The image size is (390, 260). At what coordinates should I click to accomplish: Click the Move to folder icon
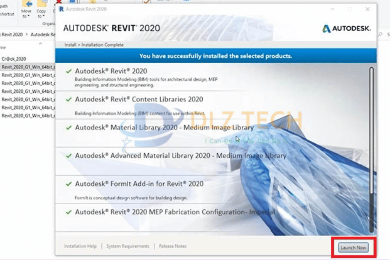pyautogui.click(x=27, y=4)
